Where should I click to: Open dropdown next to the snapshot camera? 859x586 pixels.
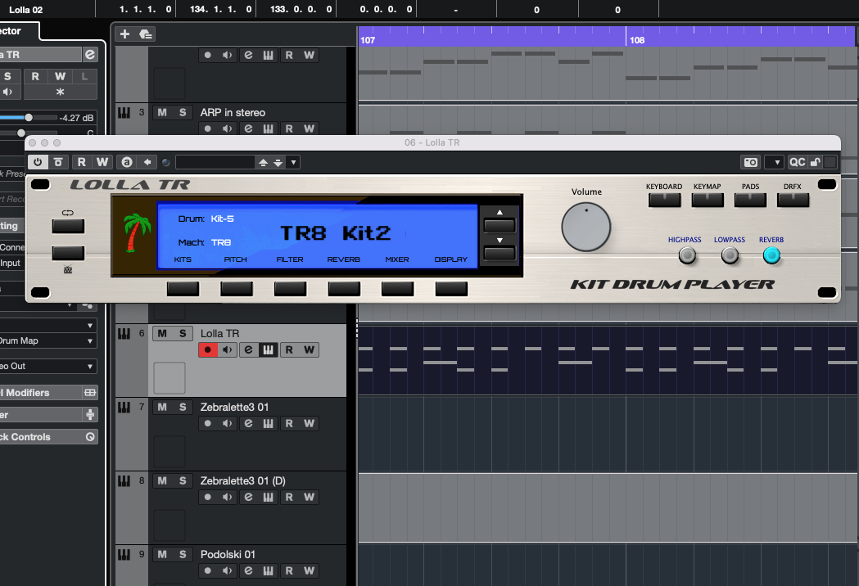coord(776,162)
